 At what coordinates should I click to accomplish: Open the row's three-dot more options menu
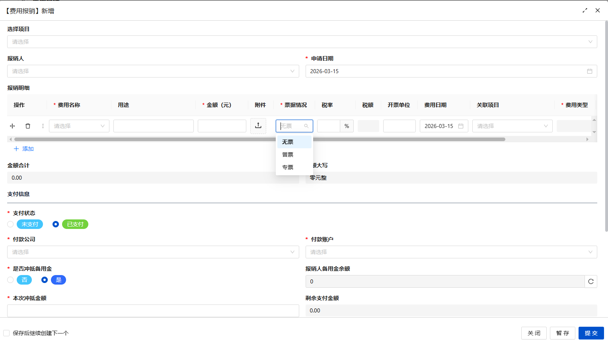coord(43,126)
